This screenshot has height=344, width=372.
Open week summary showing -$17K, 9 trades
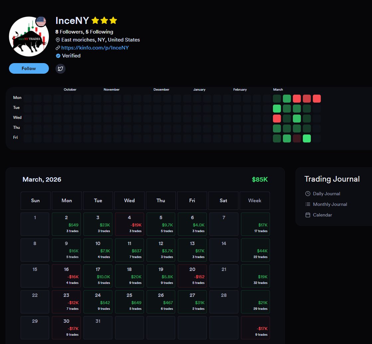tap(255, 328)
